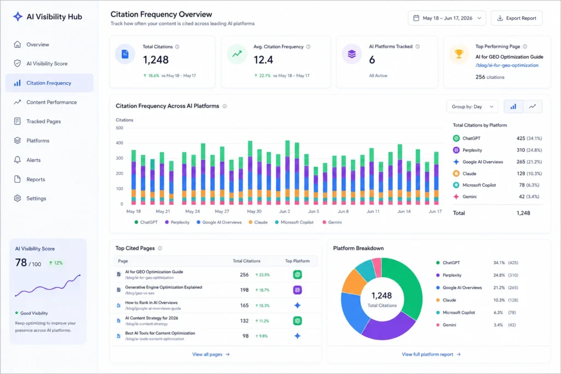The width and height of the screenshot is (561, 374).
Task: Switch chart to bar view
Action: (513, 107)
